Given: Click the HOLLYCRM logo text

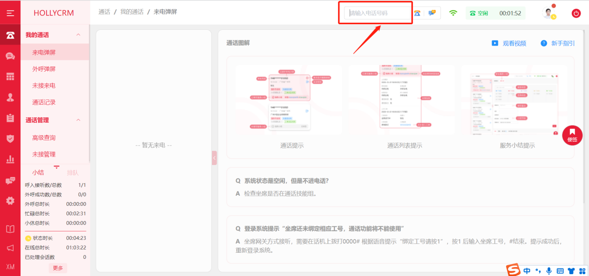Looking at the screenshot, I should point(53,13).
